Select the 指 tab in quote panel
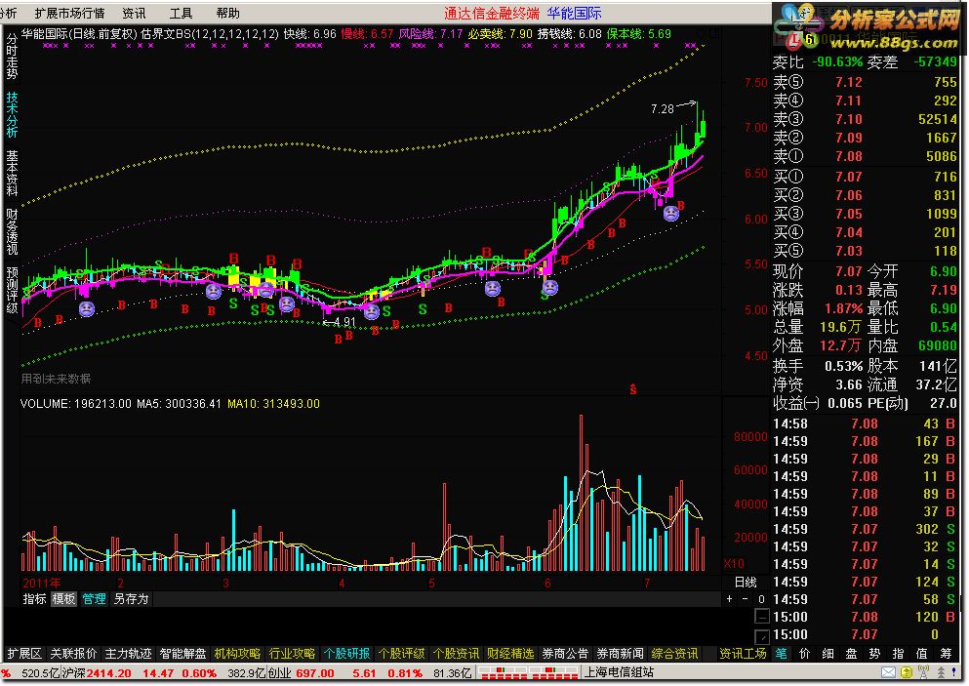 point(899,654)
